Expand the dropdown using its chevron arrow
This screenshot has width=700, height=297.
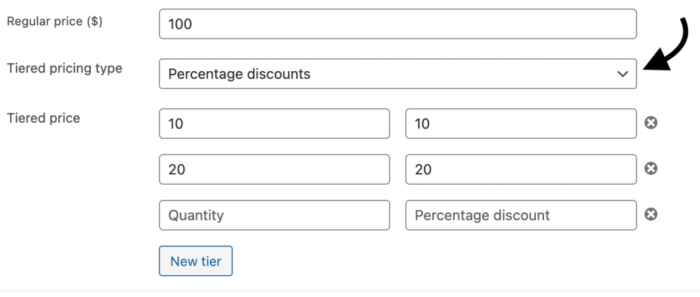pyautogui.click(x=622, y=74)
